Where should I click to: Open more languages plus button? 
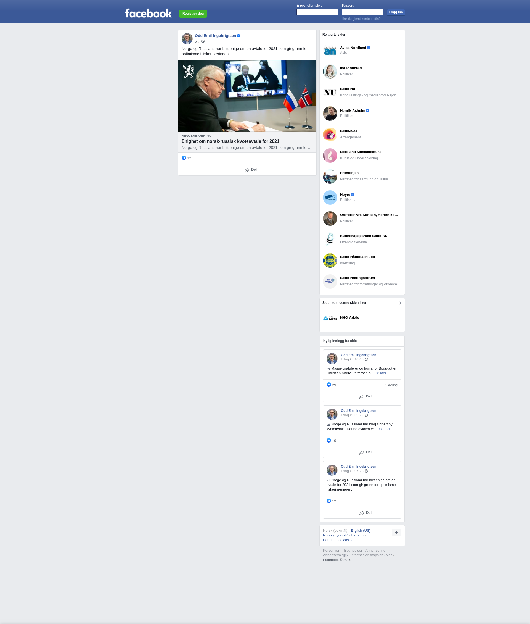click(x=397, y=533)
